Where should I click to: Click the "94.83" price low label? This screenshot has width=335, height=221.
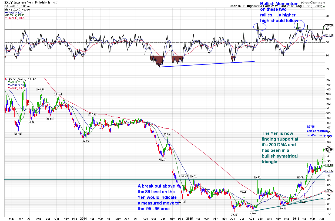(86, 141)
